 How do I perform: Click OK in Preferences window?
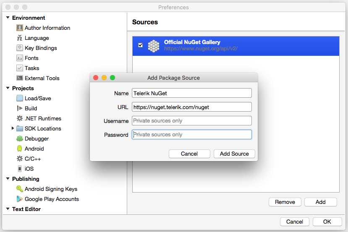[327, 222]
